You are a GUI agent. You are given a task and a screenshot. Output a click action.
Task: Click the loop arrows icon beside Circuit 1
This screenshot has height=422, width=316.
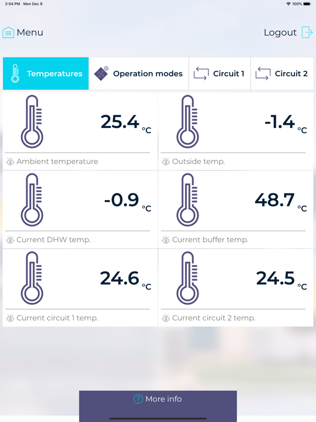click(201, 74)
